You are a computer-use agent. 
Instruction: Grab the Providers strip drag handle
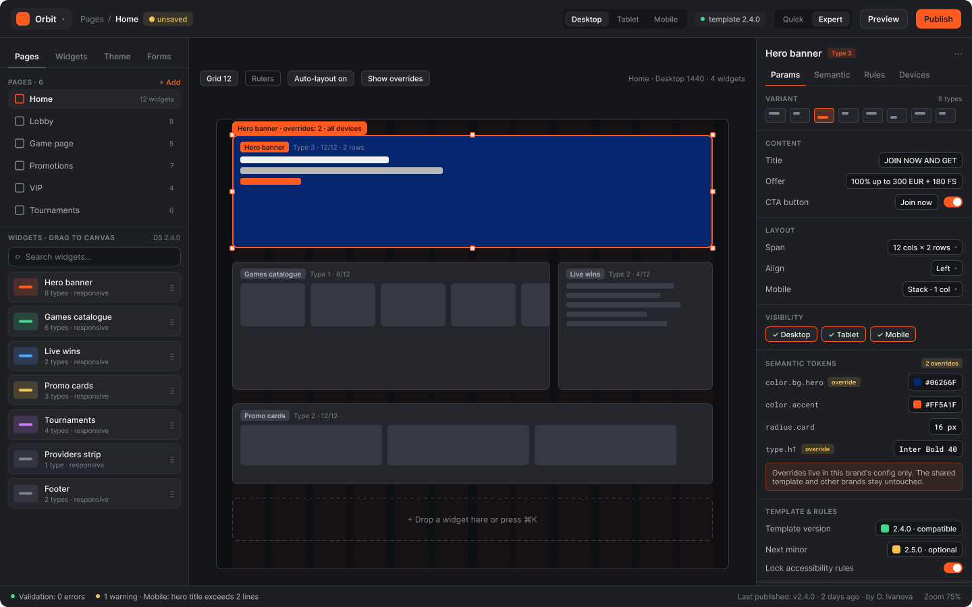pyautogui.click(x=171, y=459)
